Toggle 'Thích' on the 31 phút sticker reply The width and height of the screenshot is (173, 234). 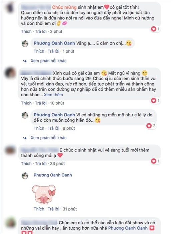tap(39, 209)
